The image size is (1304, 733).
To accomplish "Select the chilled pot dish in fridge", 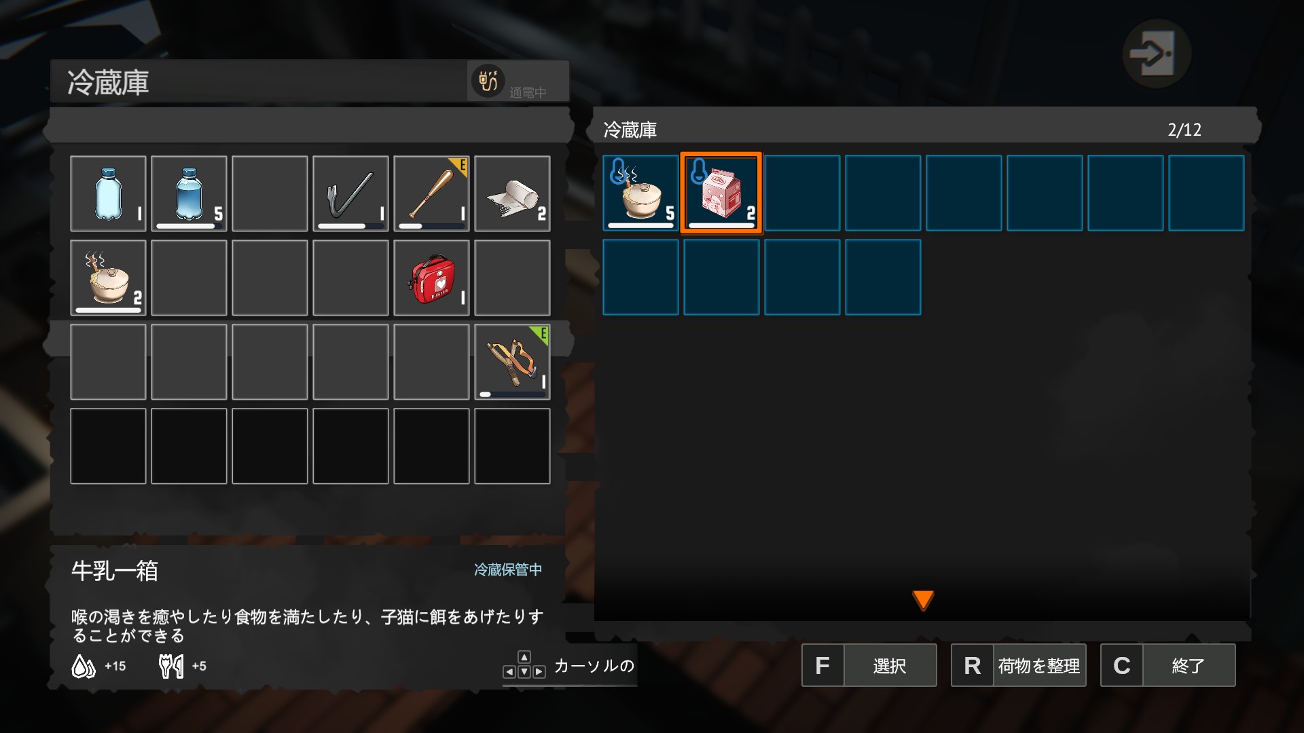I will [x=640, y=193].
